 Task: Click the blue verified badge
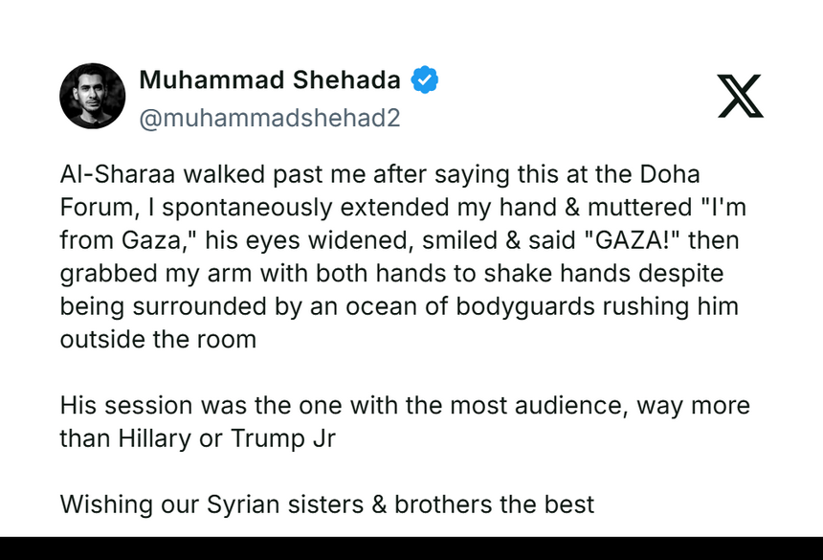pyautogui.click(x=424, y=80)
